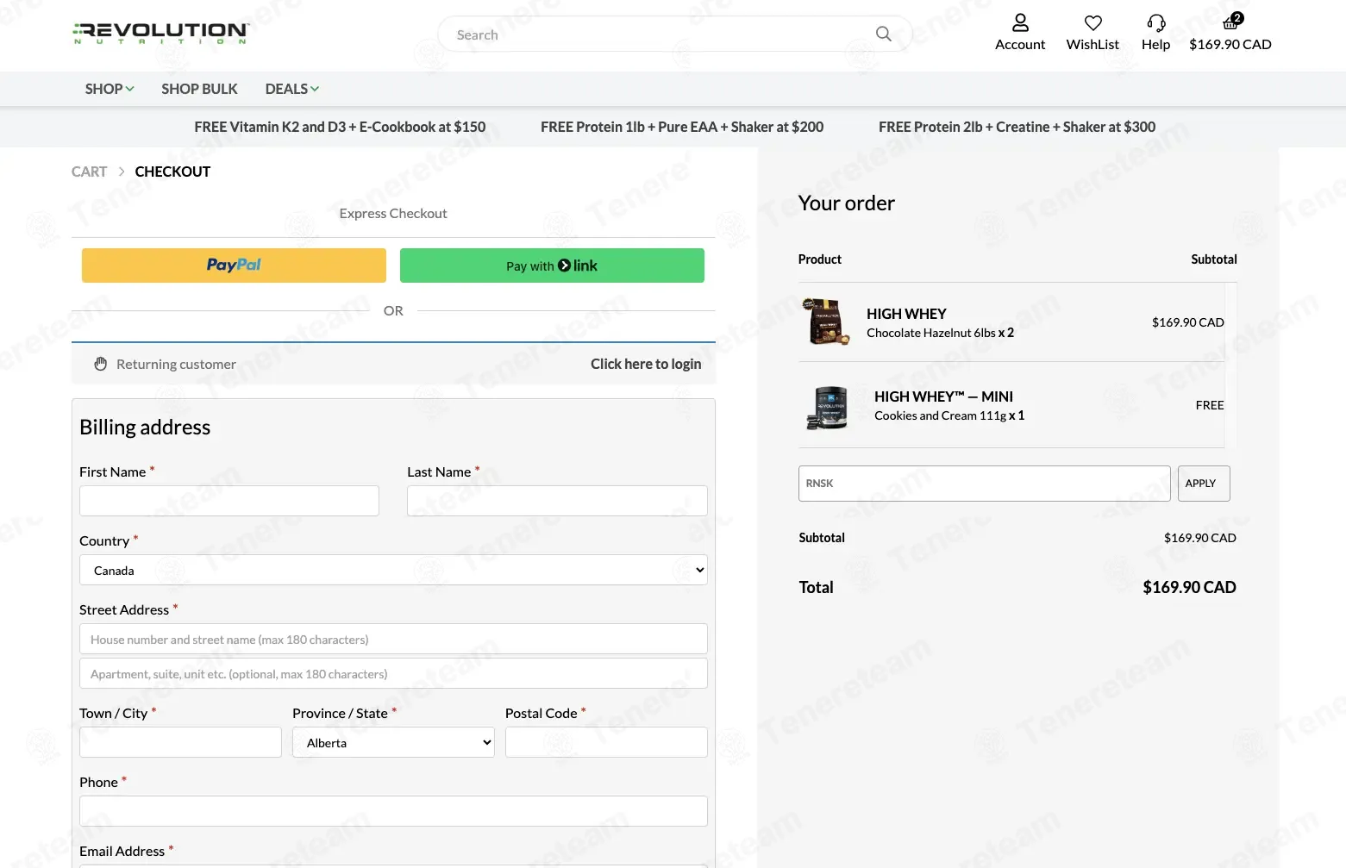Open the cart basket icon
The width and height of the screenshot is (1346, 868).
point(1231,22)
